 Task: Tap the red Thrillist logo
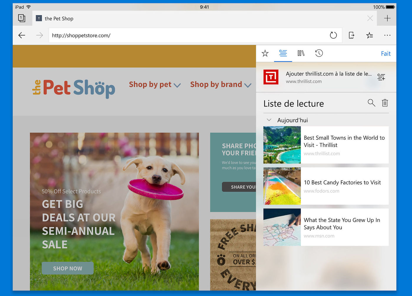271,77
